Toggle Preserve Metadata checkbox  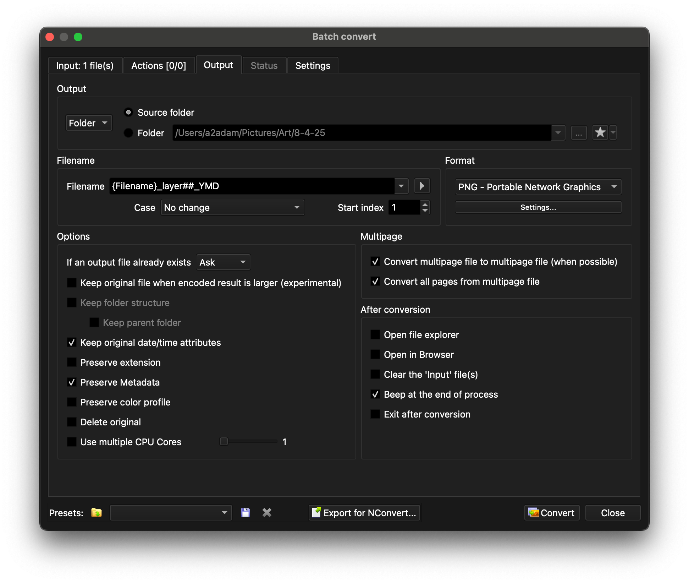tap(72, 382)
